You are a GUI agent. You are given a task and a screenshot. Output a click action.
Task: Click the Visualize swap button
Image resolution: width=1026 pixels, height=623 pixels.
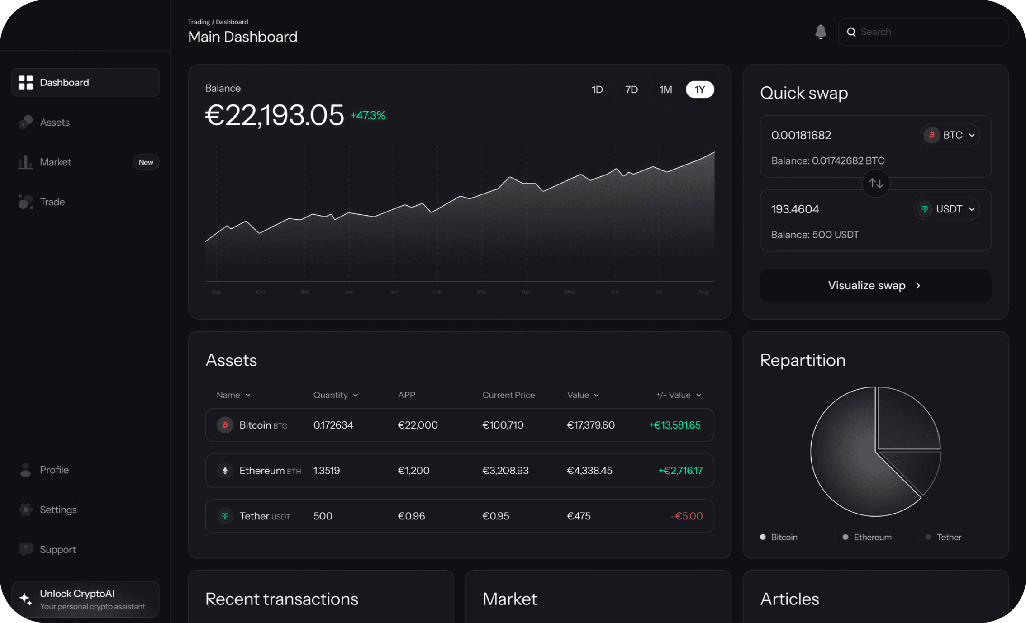[875, 285]
